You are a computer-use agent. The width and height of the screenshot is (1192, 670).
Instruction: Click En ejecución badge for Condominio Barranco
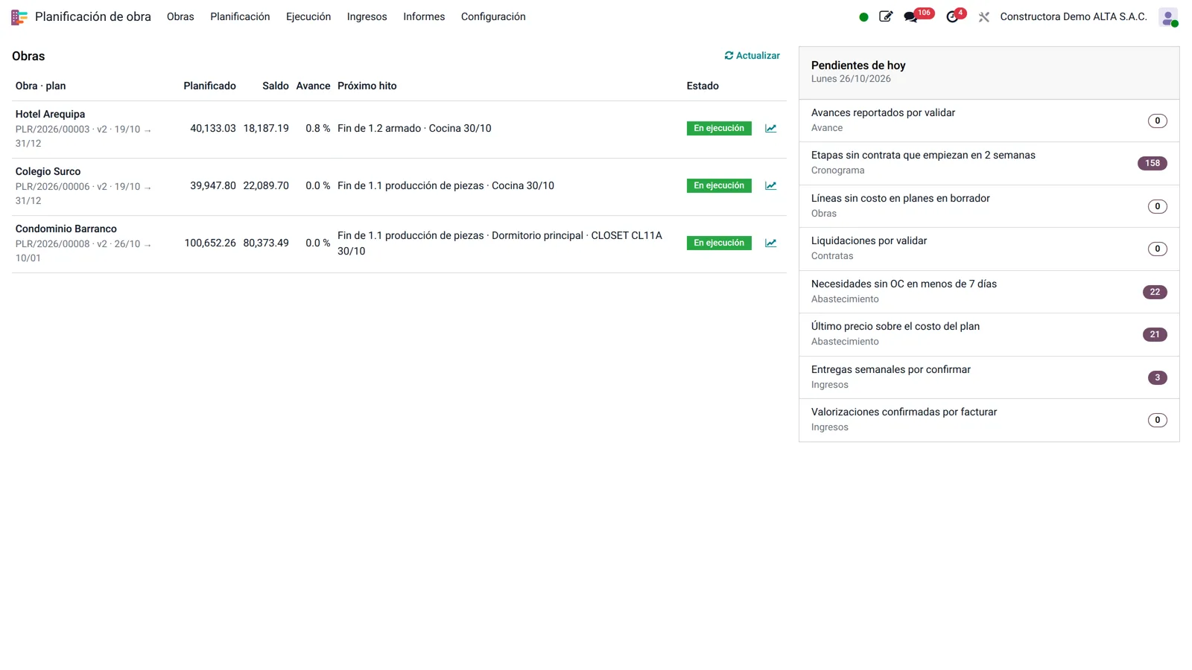click(x=719, y=243)
